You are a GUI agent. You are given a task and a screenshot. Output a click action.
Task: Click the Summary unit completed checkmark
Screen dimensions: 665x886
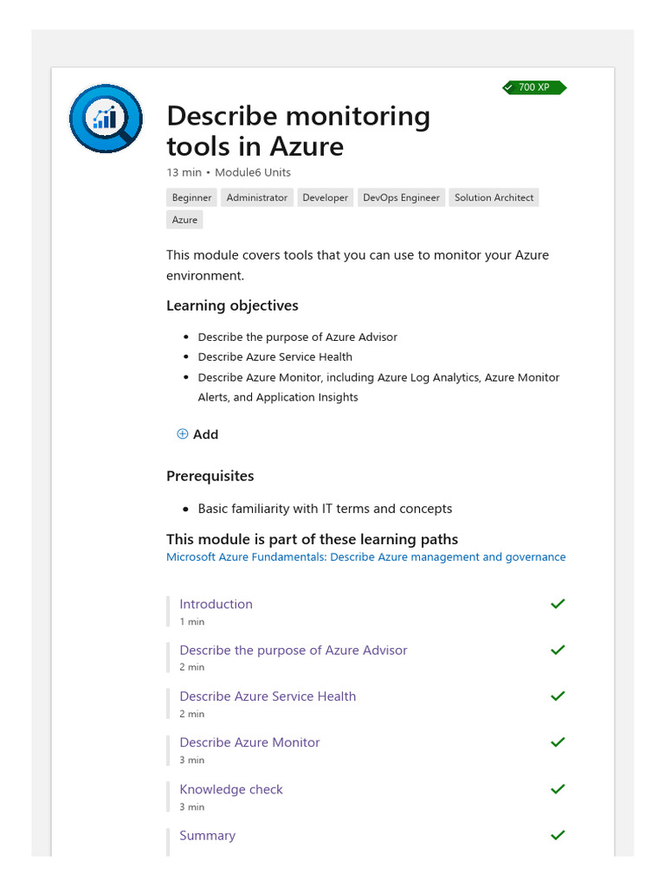[x=558, y=835]
